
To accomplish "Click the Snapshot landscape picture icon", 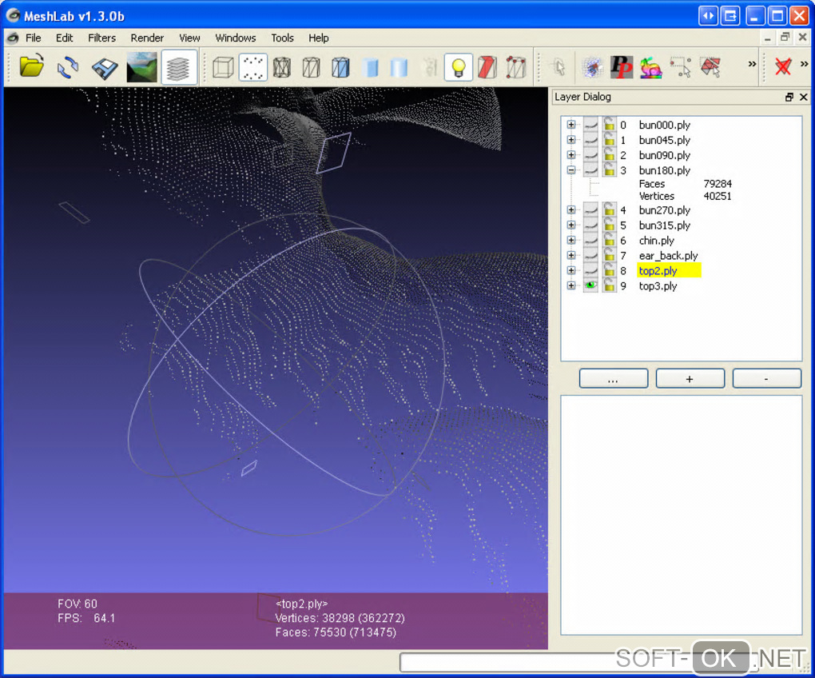I will click(x=141, y=67).
